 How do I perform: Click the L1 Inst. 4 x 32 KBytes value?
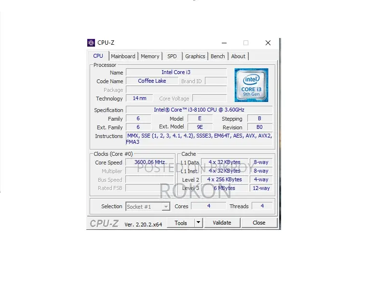click(225, 171)
